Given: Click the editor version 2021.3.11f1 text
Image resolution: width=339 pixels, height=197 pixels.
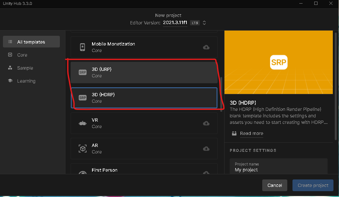Looking at the screenshot, I should point(175,23).
